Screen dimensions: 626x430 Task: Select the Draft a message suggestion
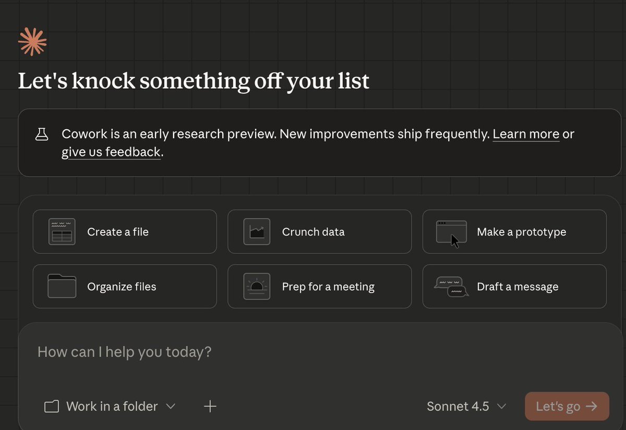514,286
